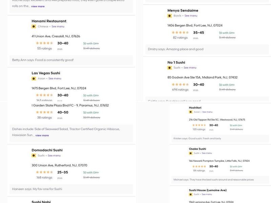Click the 694 ratings count for No 1 Sushi
The width and height of the screenshot is (271, 203).
click(180, 90)
